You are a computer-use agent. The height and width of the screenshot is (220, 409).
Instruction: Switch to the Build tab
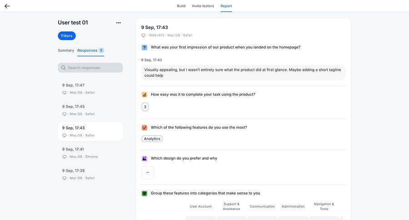click(181, 6)
